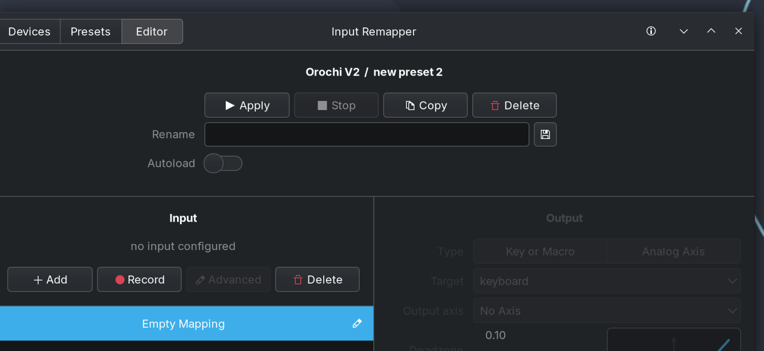The width and height of the screenshot is (764, 351).
Task: Copy the current preset
Action: tap(425, 106)
